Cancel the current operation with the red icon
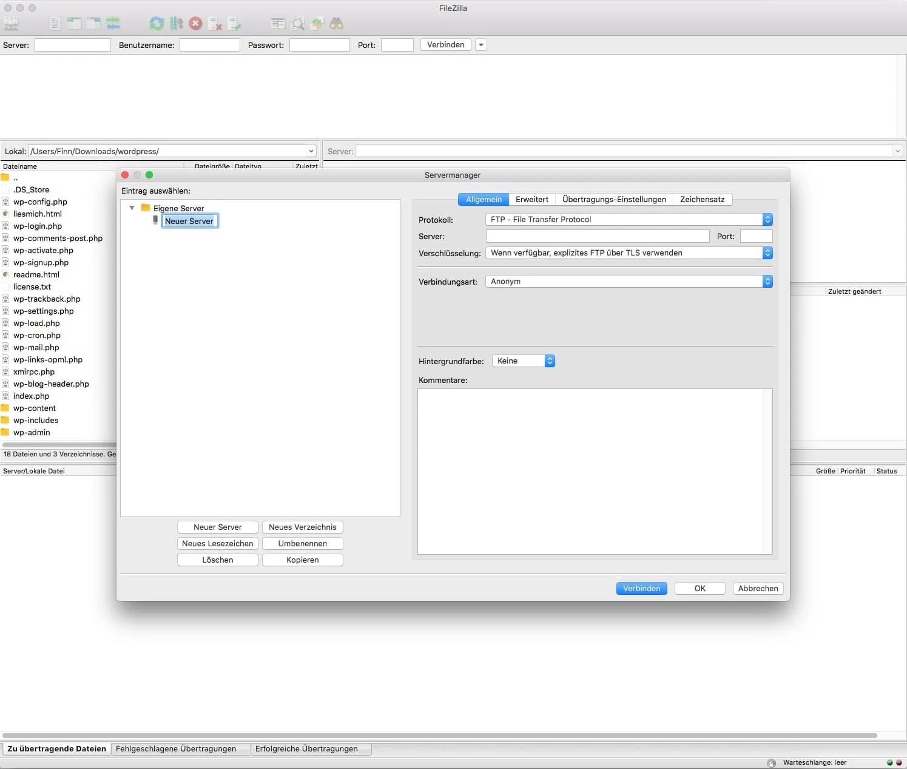The width and height of the screenshot is (907, 769). click(195, 23)
